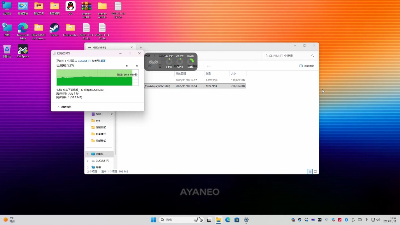Expand the GLKVM (F:) drive node

tap(88, 161)
